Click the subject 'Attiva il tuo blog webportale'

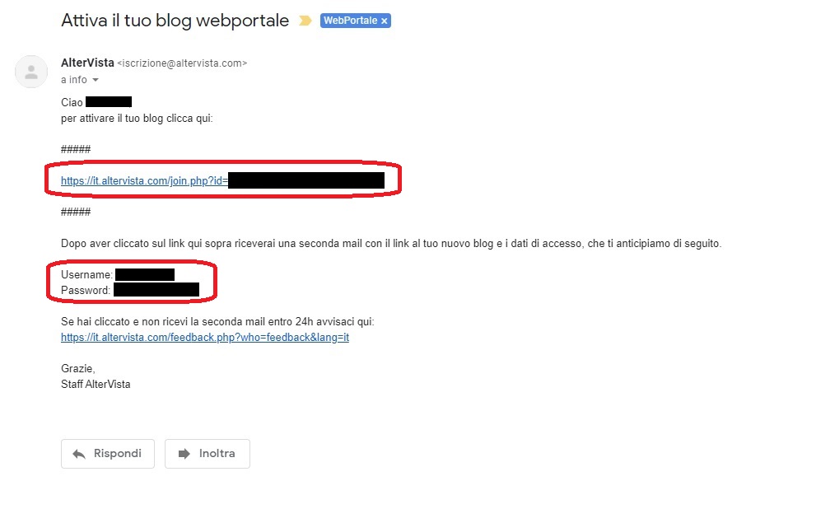[175, 21]
